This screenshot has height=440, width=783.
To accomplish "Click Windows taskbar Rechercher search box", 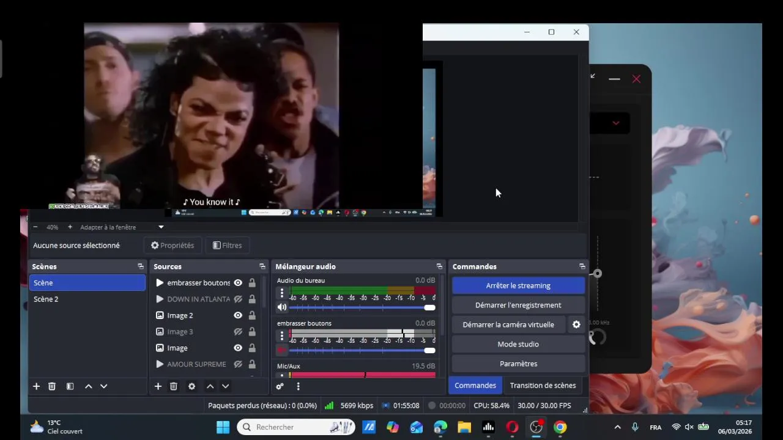I will [296, 427].
